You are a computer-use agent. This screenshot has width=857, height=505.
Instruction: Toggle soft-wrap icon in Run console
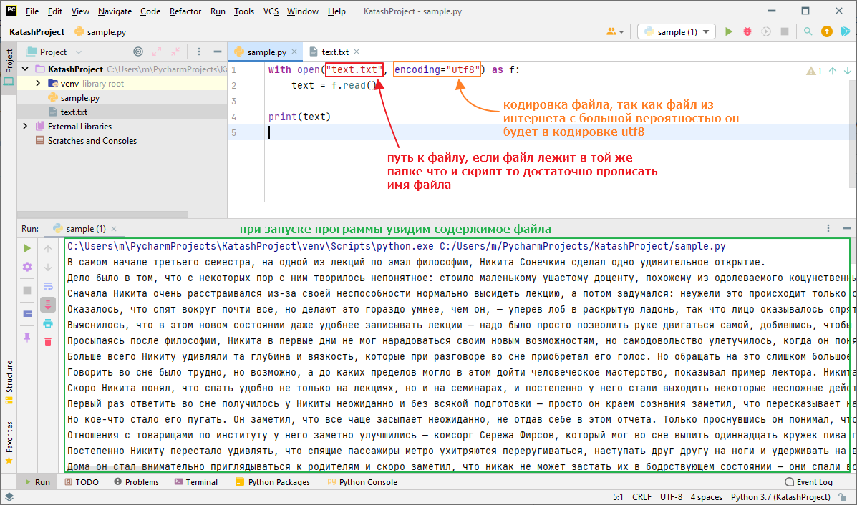(48, 286)
